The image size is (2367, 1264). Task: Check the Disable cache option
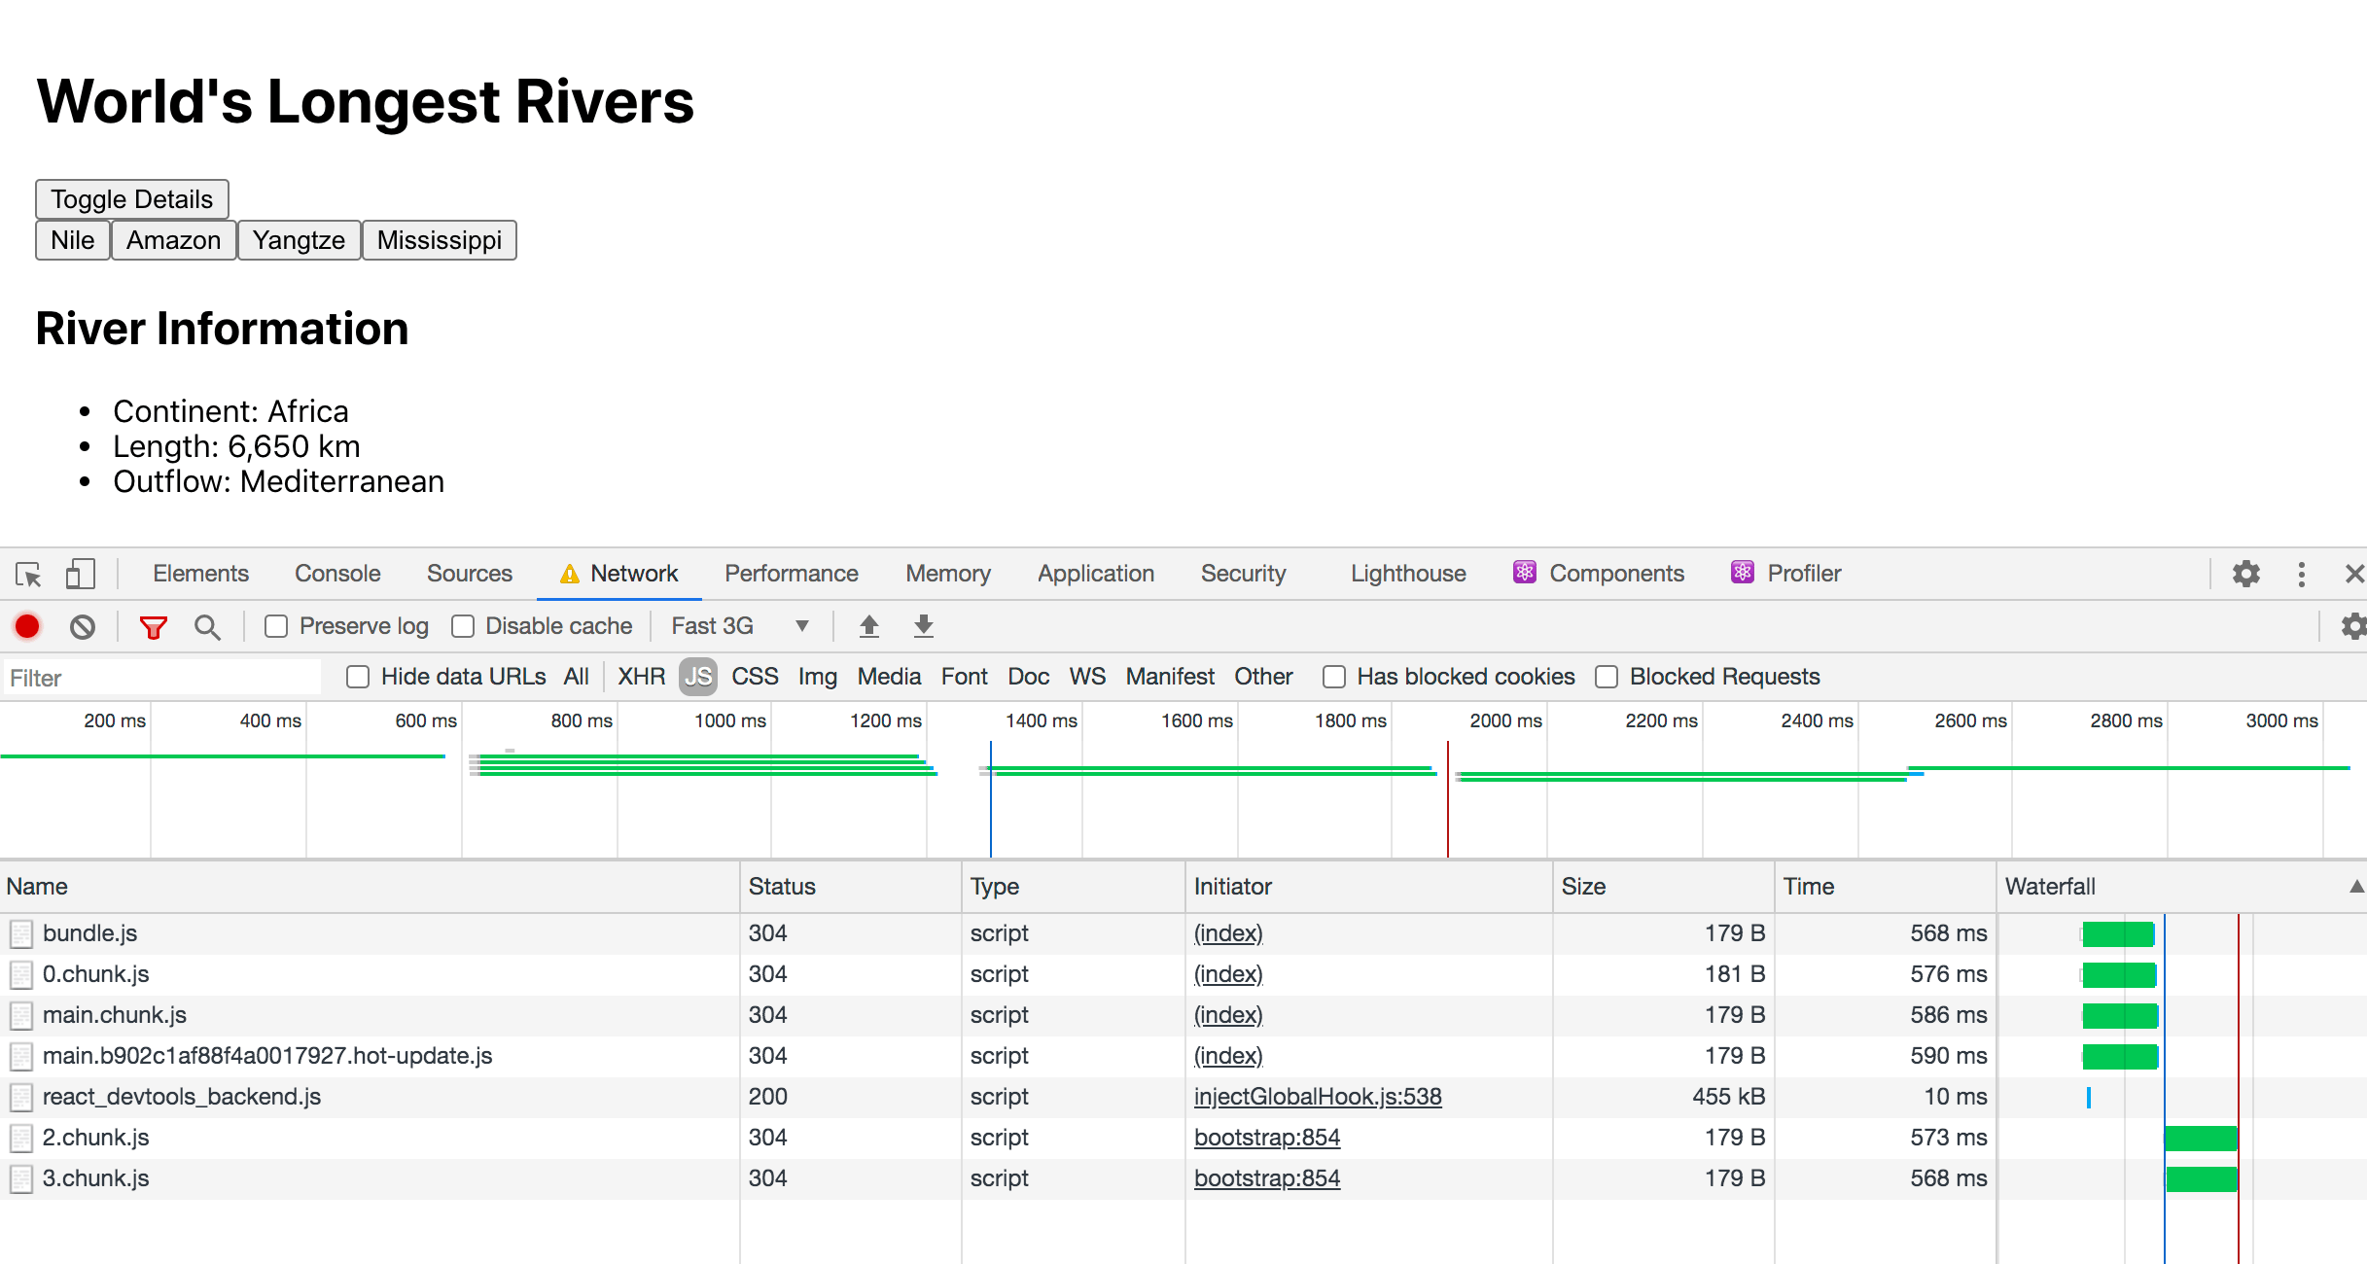coord(463,626)
